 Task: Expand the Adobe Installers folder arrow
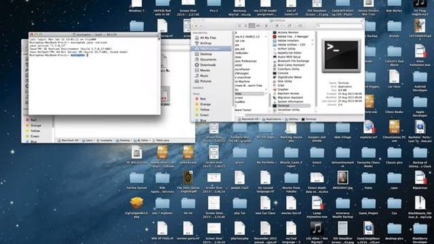[x=313, y=41]
